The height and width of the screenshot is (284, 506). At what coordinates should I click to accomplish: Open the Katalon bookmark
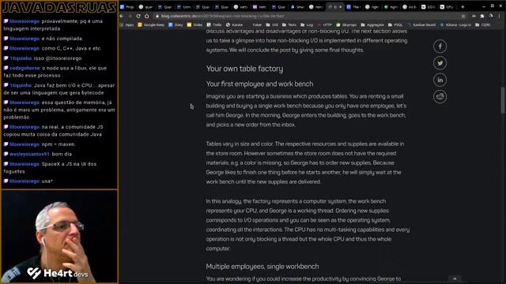point(234,24)
